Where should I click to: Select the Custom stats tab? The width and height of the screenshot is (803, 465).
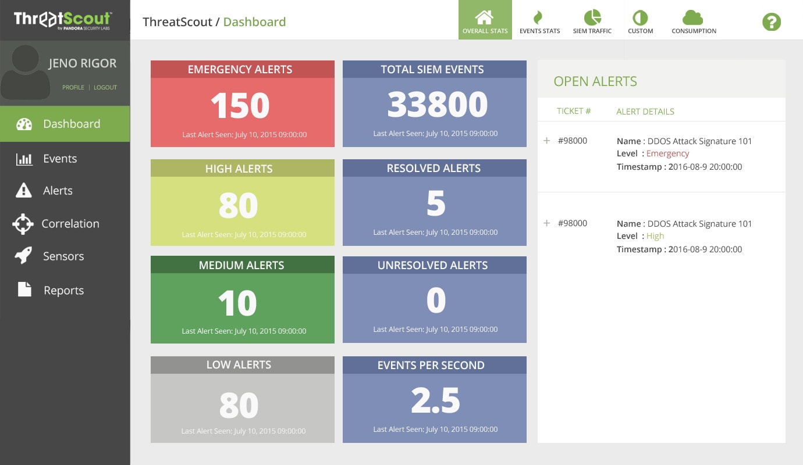(640, 20)
